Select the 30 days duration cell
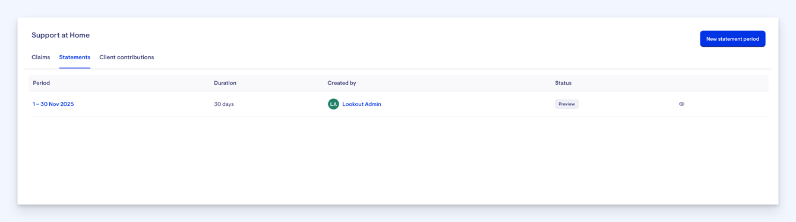 pyautogui.click(x=224, y=104)
